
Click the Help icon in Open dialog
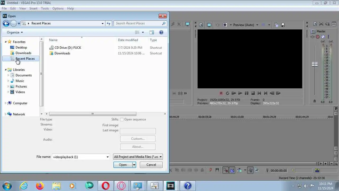161,32
